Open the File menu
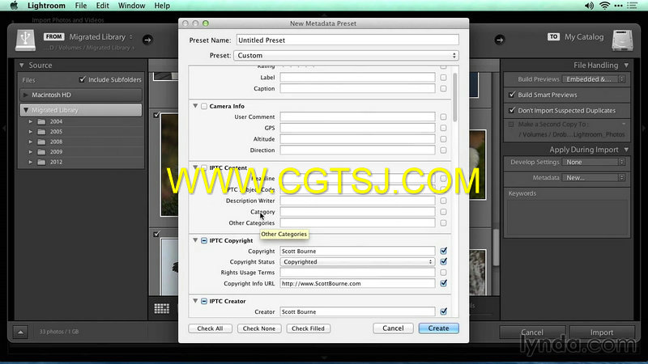Image resolution: width=648 pixels, height=364 pixels. 80,6
